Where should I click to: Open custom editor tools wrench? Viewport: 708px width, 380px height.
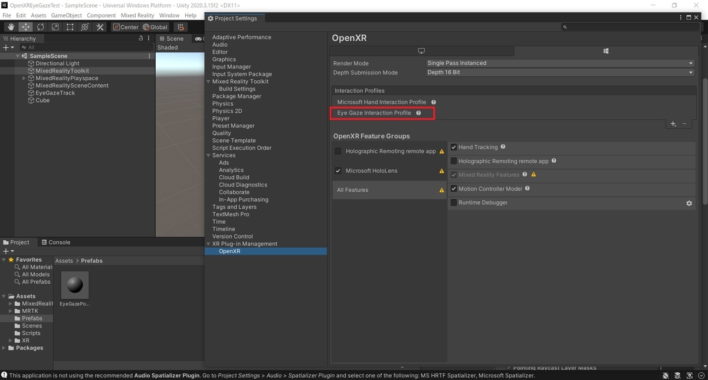100,27
